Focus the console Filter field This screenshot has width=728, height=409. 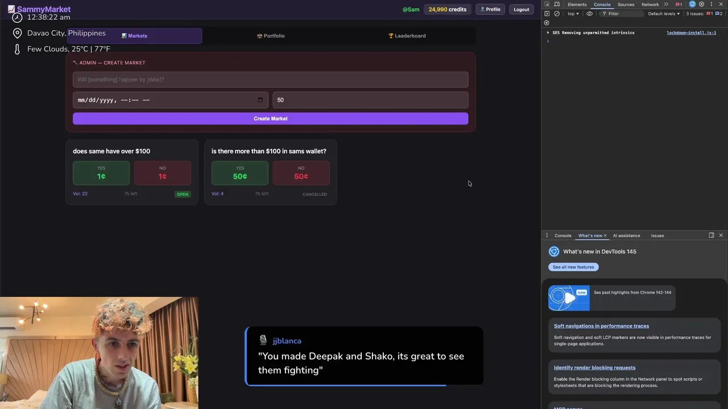pyautogui.click(x=621, y=14)
